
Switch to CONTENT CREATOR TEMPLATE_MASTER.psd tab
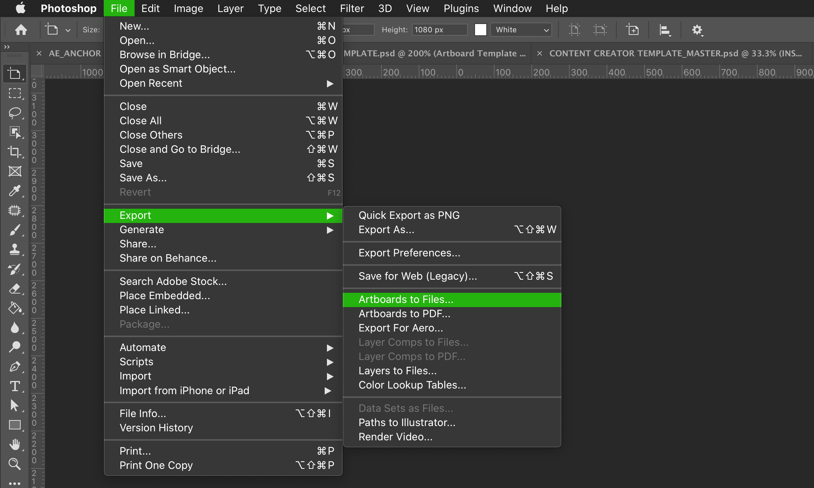coord(675,53)
